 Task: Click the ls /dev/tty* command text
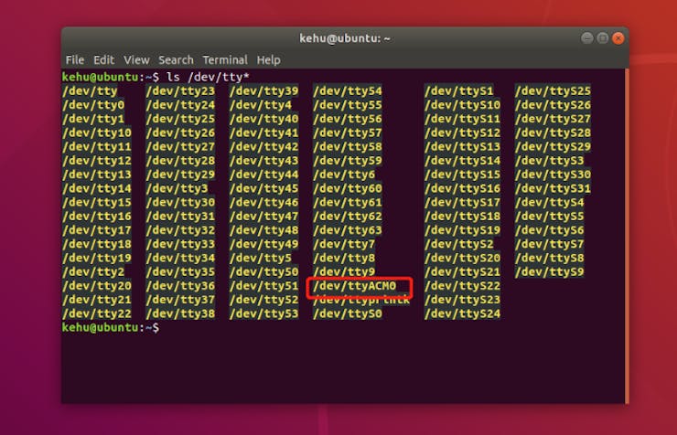(208, 77)
